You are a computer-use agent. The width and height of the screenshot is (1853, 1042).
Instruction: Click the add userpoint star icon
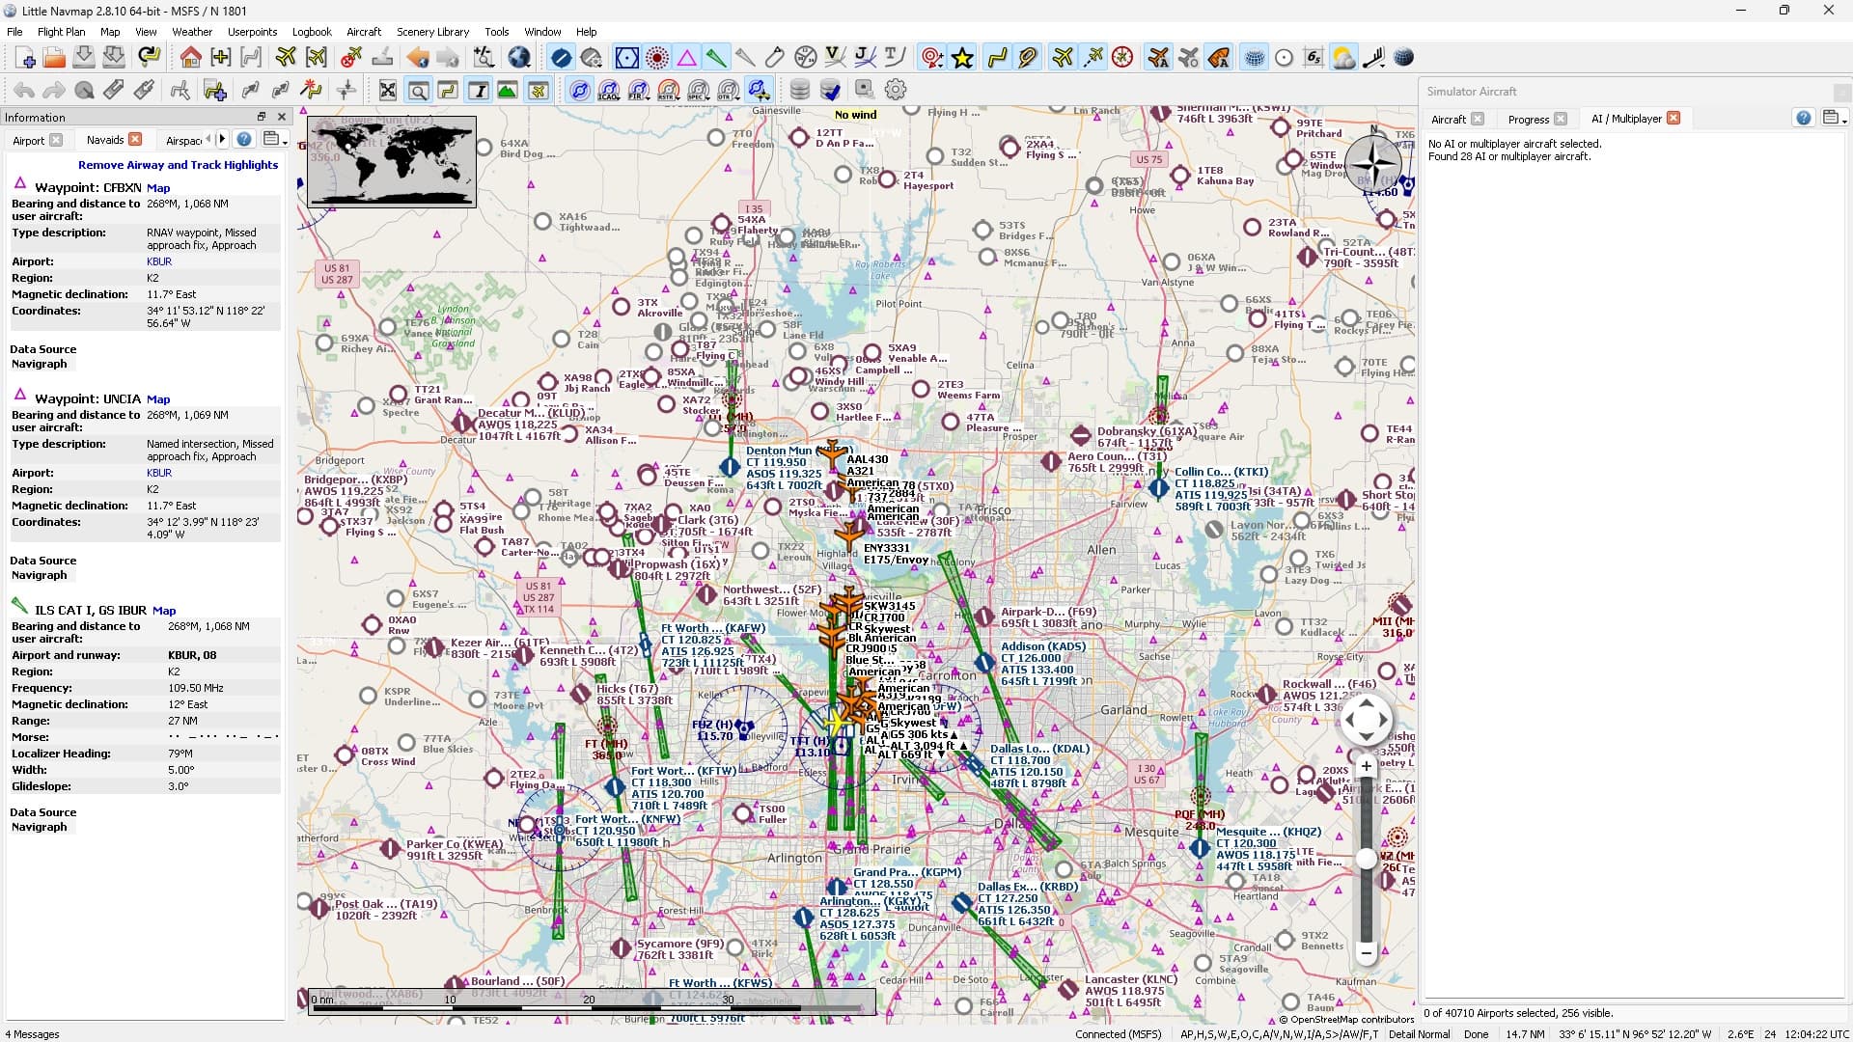[x=962, y=58]
